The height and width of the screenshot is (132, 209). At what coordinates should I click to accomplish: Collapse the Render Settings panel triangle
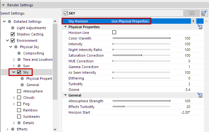pyautogui.click(x=3, y=5)
